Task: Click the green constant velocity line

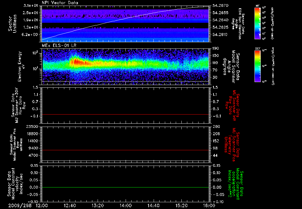Action: tap(125, 187)
